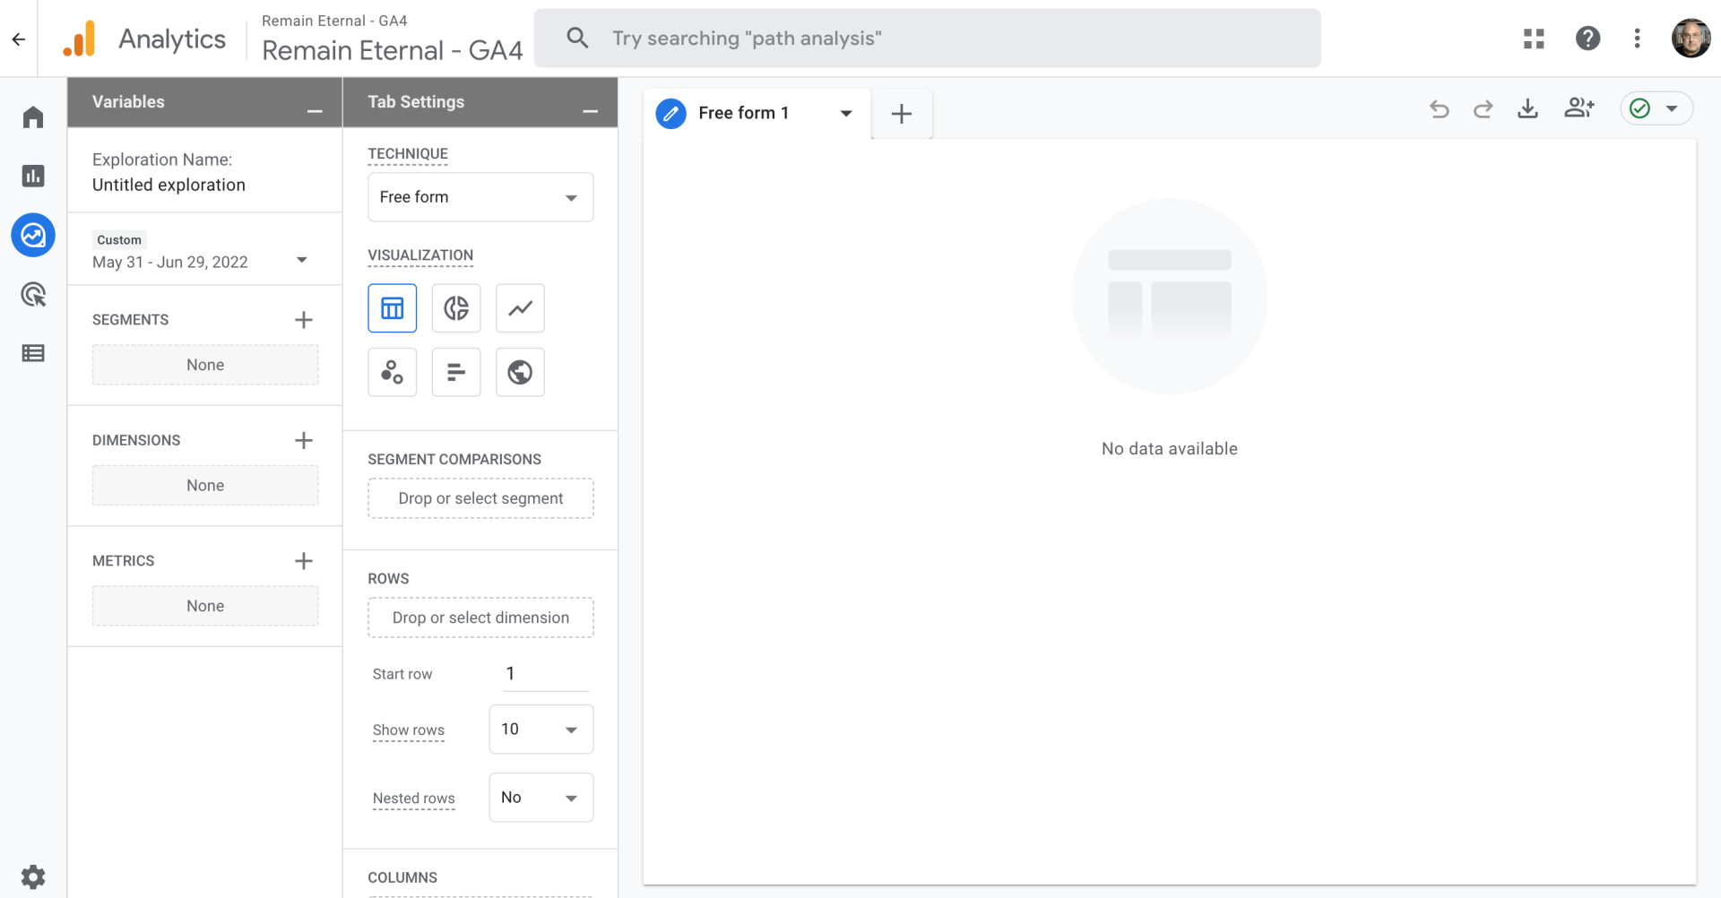Image resolution: width=1721 pixels, height=898 pixels.
Task: Open the data quality status dropdown
Action: [x=1656, y=109]
